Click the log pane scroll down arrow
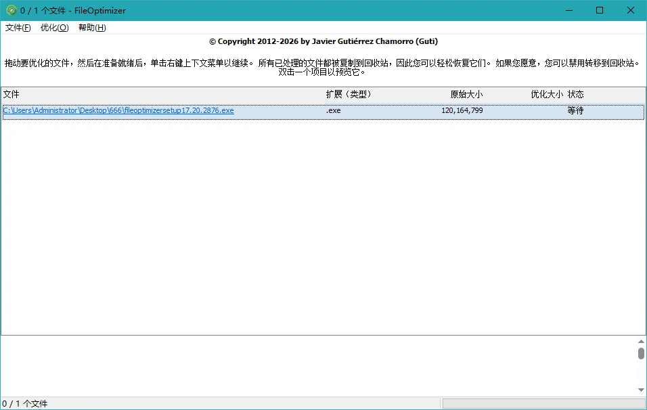647x410 pixels. pyautogui.click(x=641, y=390)
